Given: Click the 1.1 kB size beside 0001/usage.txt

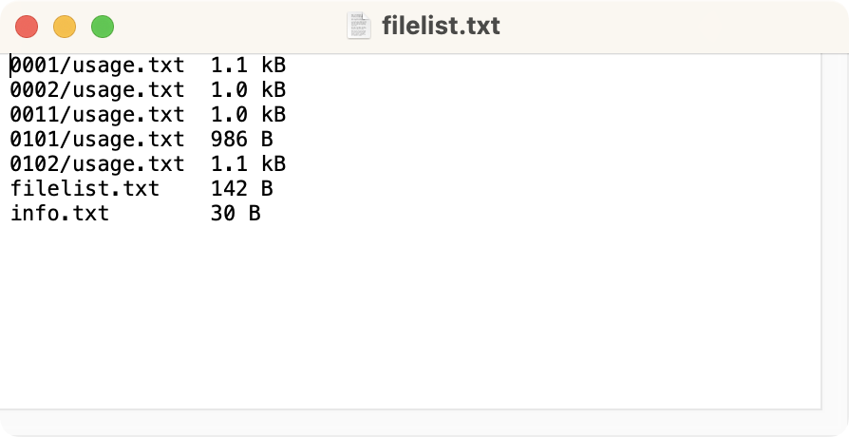Looking at the screenshot, I should coord(248,66).
